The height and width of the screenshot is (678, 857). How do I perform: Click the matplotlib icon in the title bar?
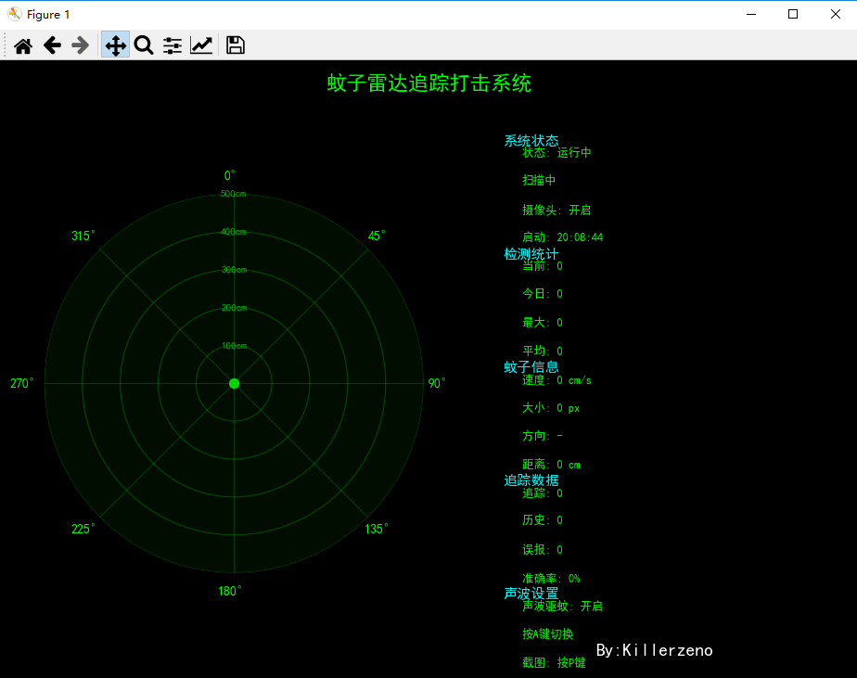click(x=14, y=14)
